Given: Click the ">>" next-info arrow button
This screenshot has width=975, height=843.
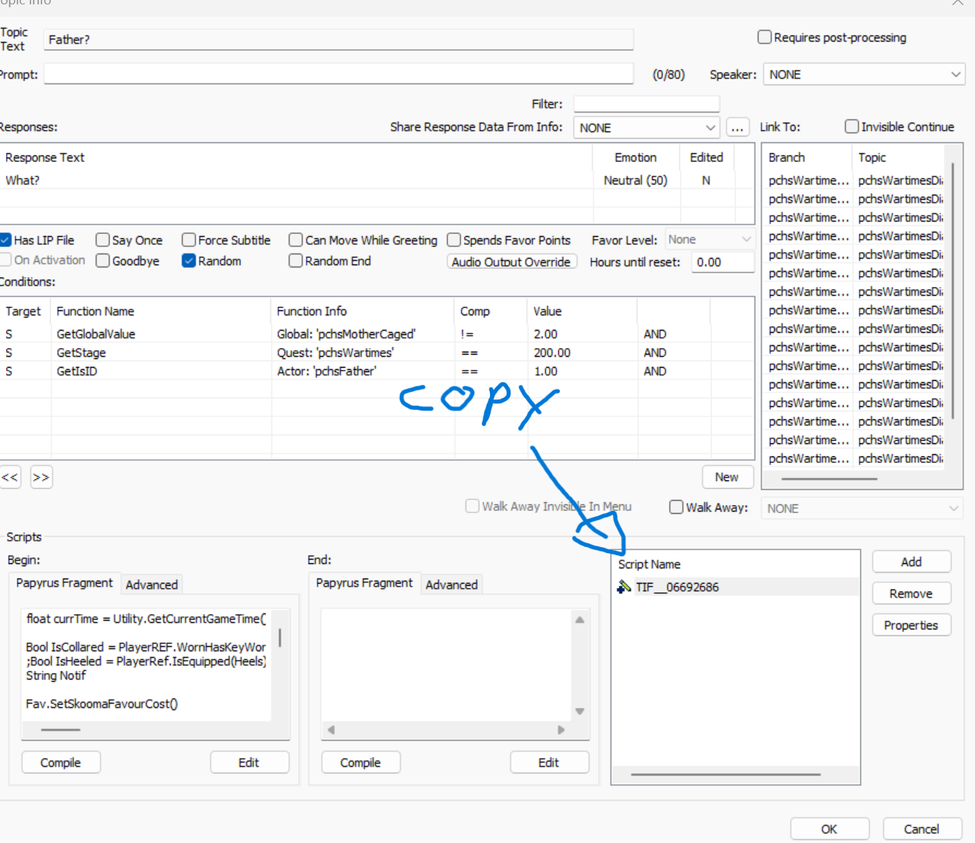Looking at the screenshot, I should pos(41,477).
